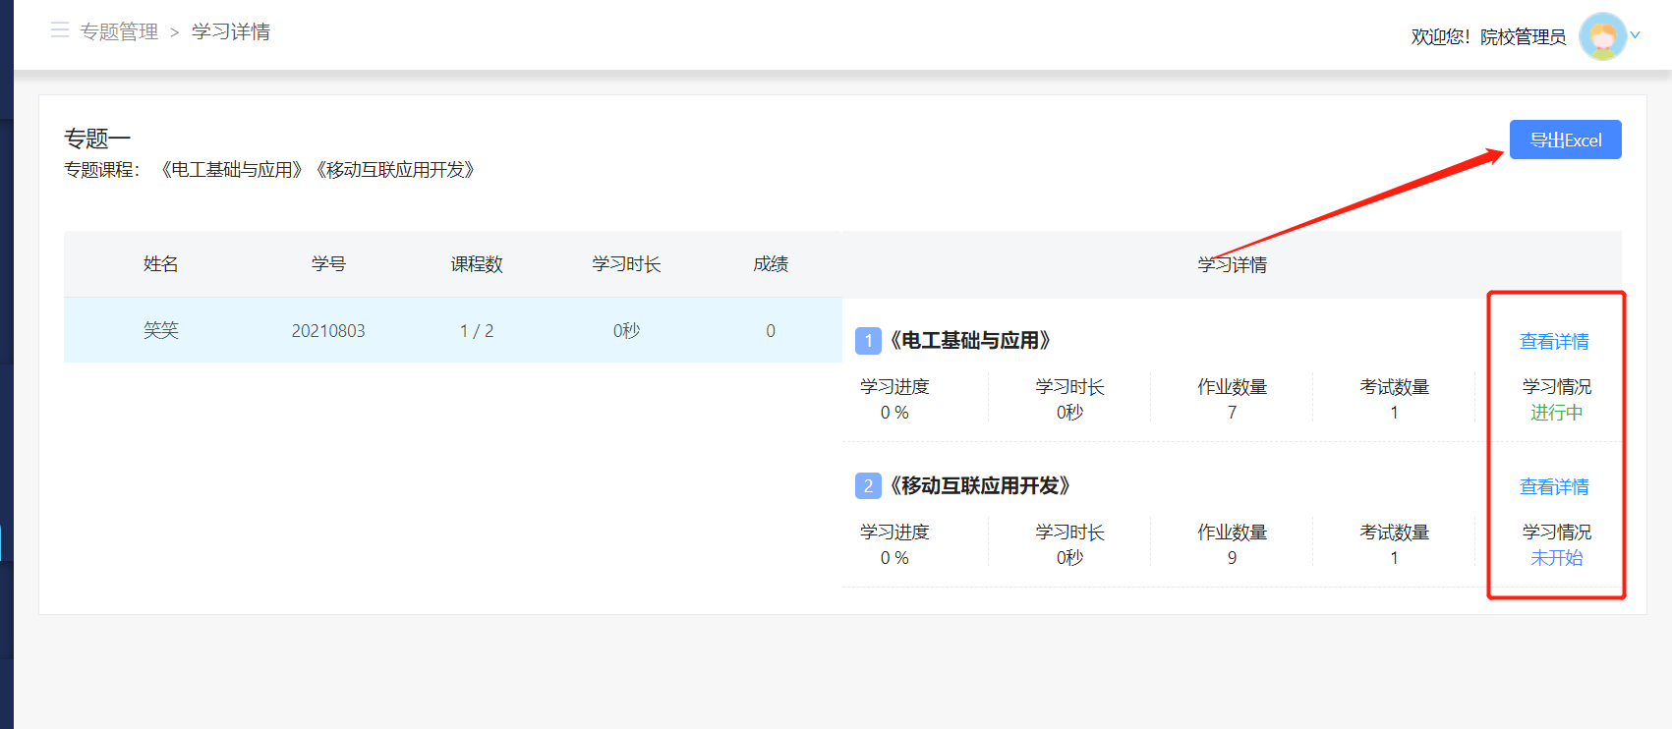
Task: Toggle the hamburger sidebar menu icon
Action: coord(60,30)
